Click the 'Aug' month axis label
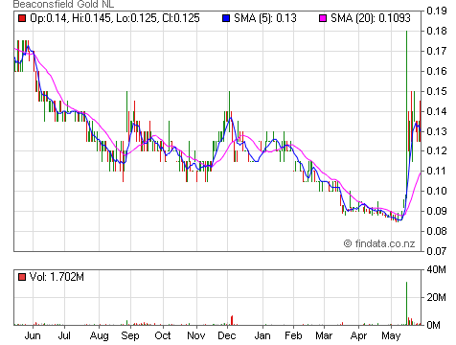Screen dimensions: 456x345 (99, 336)
